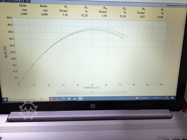187x140 pixels.
Task: Open the Windows Start menu
Action: pos(6,99)
